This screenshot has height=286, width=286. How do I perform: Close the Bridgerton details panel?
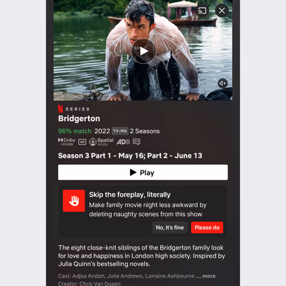(x=222, y=11)
